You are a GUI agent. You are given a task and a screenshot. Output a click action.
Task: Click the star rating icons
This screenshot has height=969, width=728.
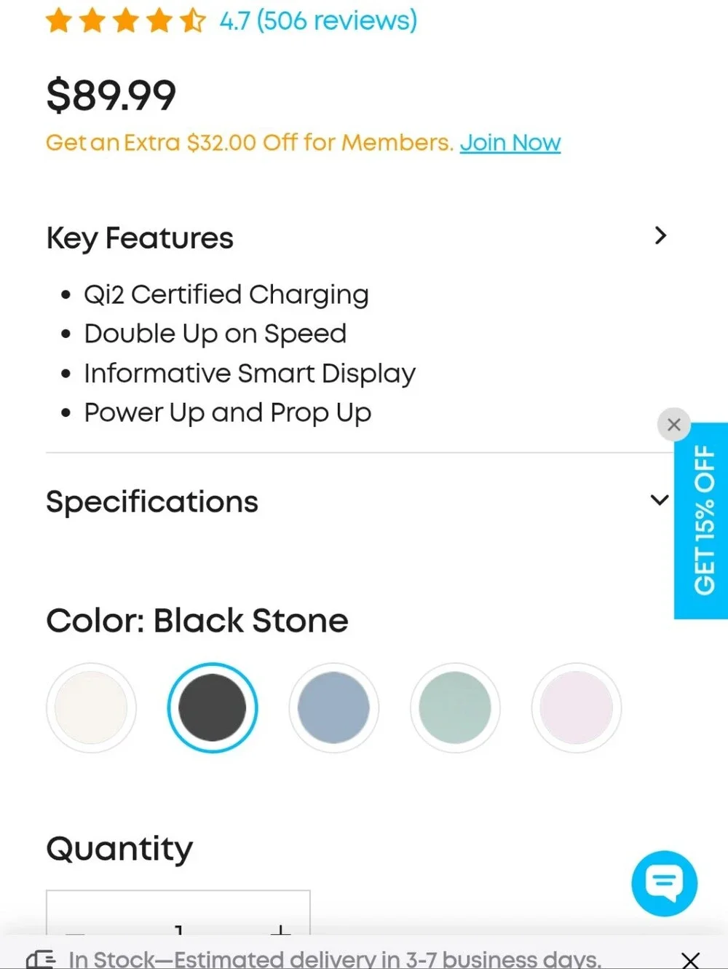coord(125,20)
